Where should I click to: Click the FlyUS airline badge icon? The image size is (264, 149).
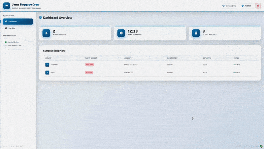(x=47, y=72)
